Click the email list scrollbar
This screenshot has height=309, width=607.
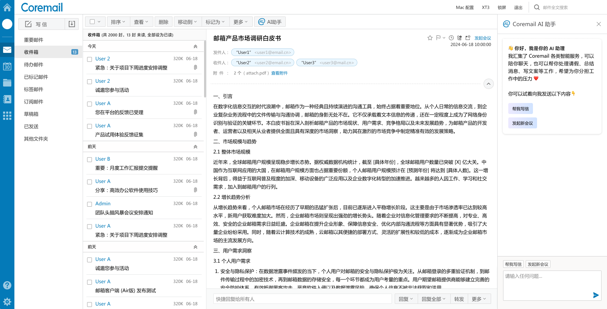(205, 69)
